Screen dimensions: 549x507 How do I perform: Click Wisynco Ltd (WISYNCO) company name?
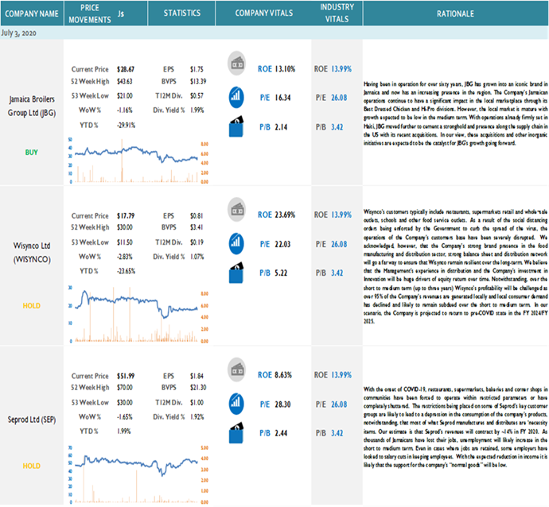(32, 253)
